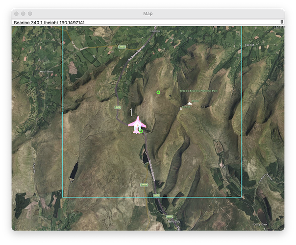The height and width of the screenshot is (245, 296).
Task: Click the scroll indicator in the status bar
Action: click(282, 23)
